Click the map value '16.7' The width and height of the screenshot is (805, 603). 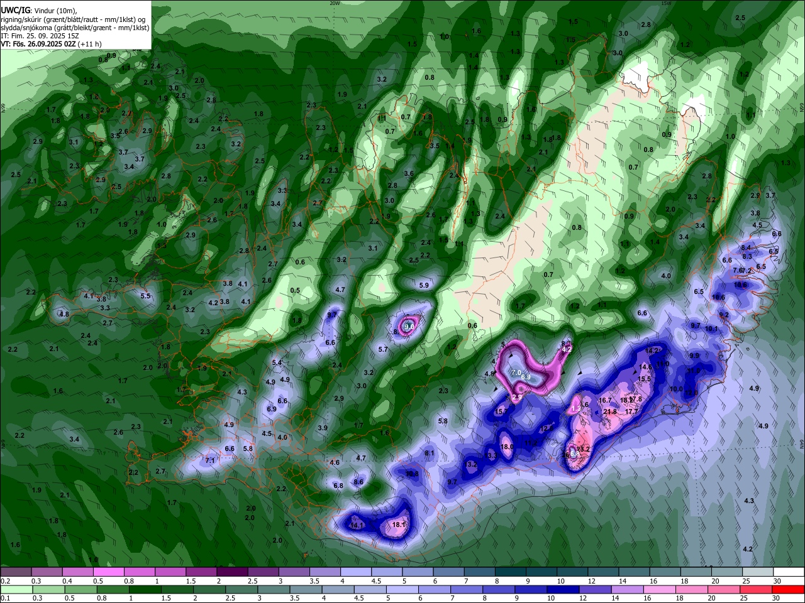pos(605,400)
